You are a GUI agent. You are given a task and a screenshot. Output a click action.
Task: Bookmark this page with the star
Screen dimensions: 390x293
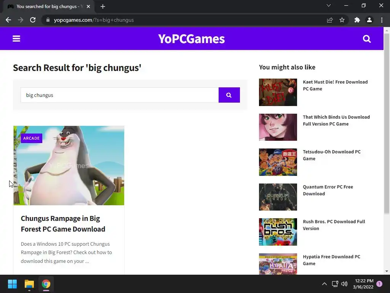click(342, 20)
